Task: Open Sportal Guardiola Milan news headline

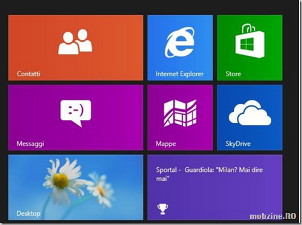Action: (209, 174)
